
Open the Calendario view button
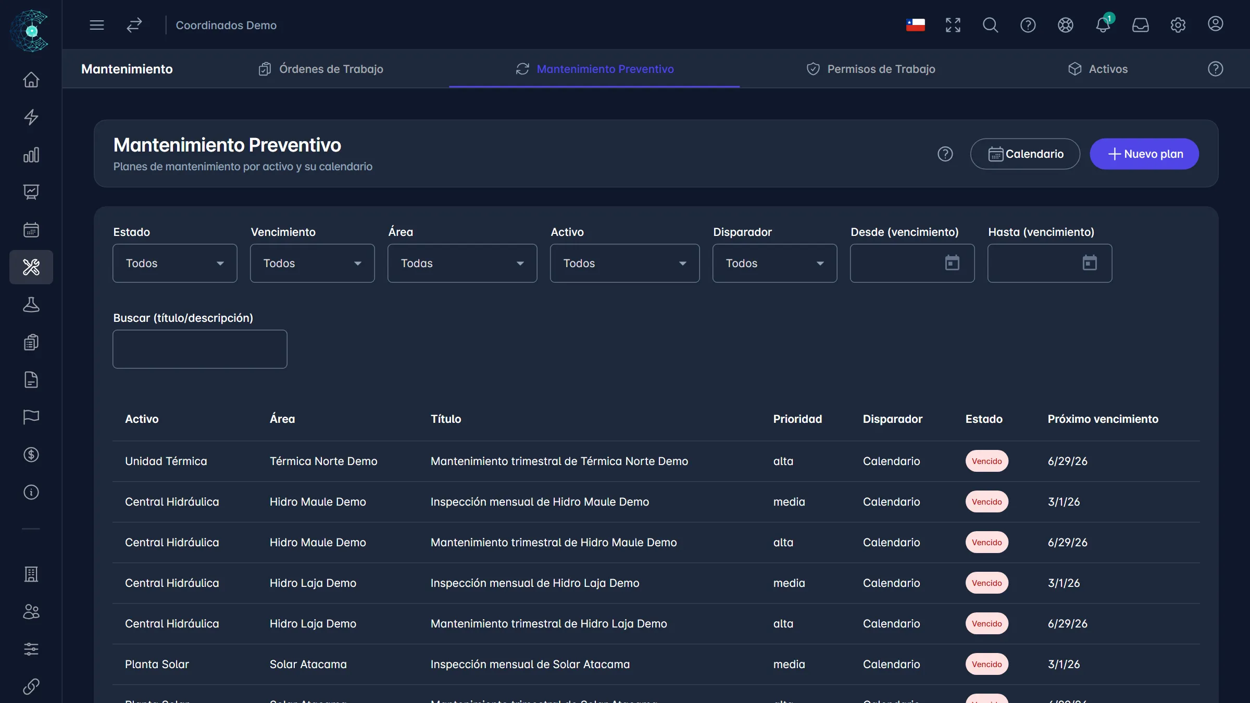pos(1025,154)
